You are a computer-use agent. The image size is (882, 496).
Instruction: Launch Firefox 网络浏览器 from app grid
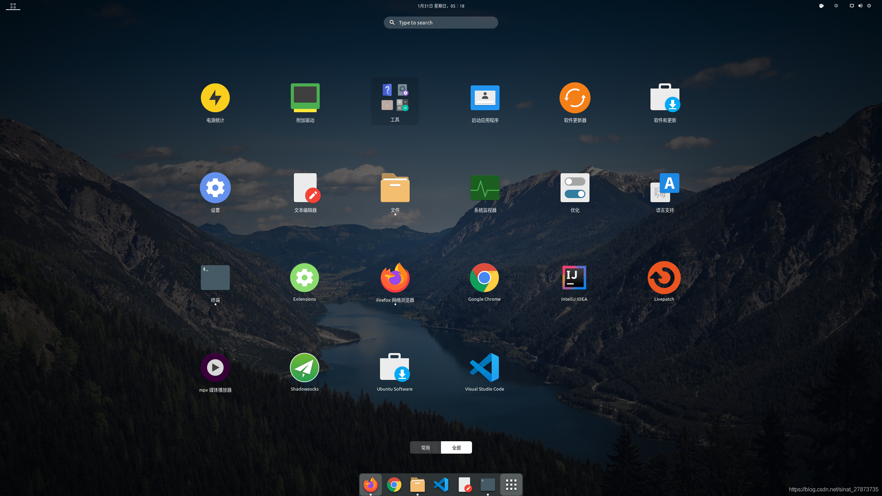395,282
